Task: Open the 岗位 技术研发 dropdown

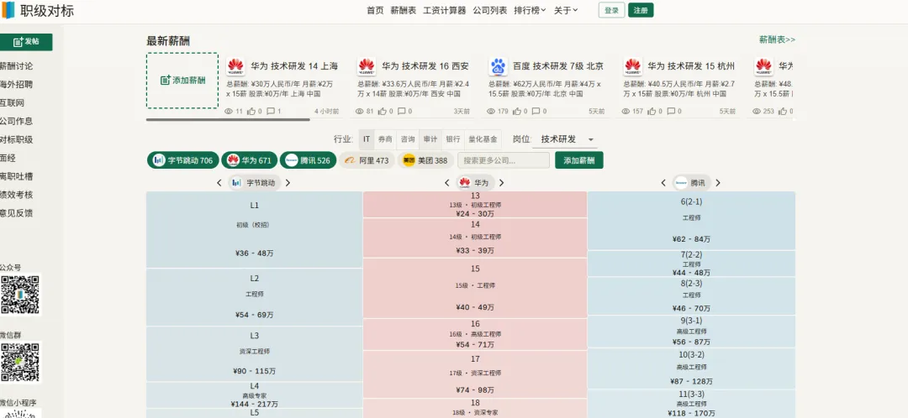Action: tap(565, 139)
